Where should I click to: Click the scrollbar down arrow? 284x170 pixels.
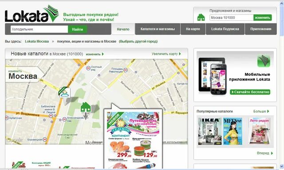pos(282,166)
